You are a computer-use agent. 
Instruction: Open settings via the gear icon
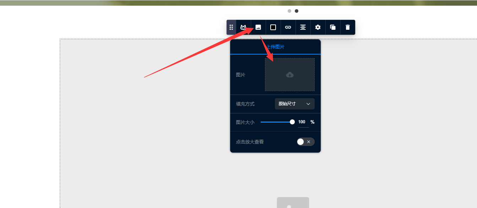318,27
